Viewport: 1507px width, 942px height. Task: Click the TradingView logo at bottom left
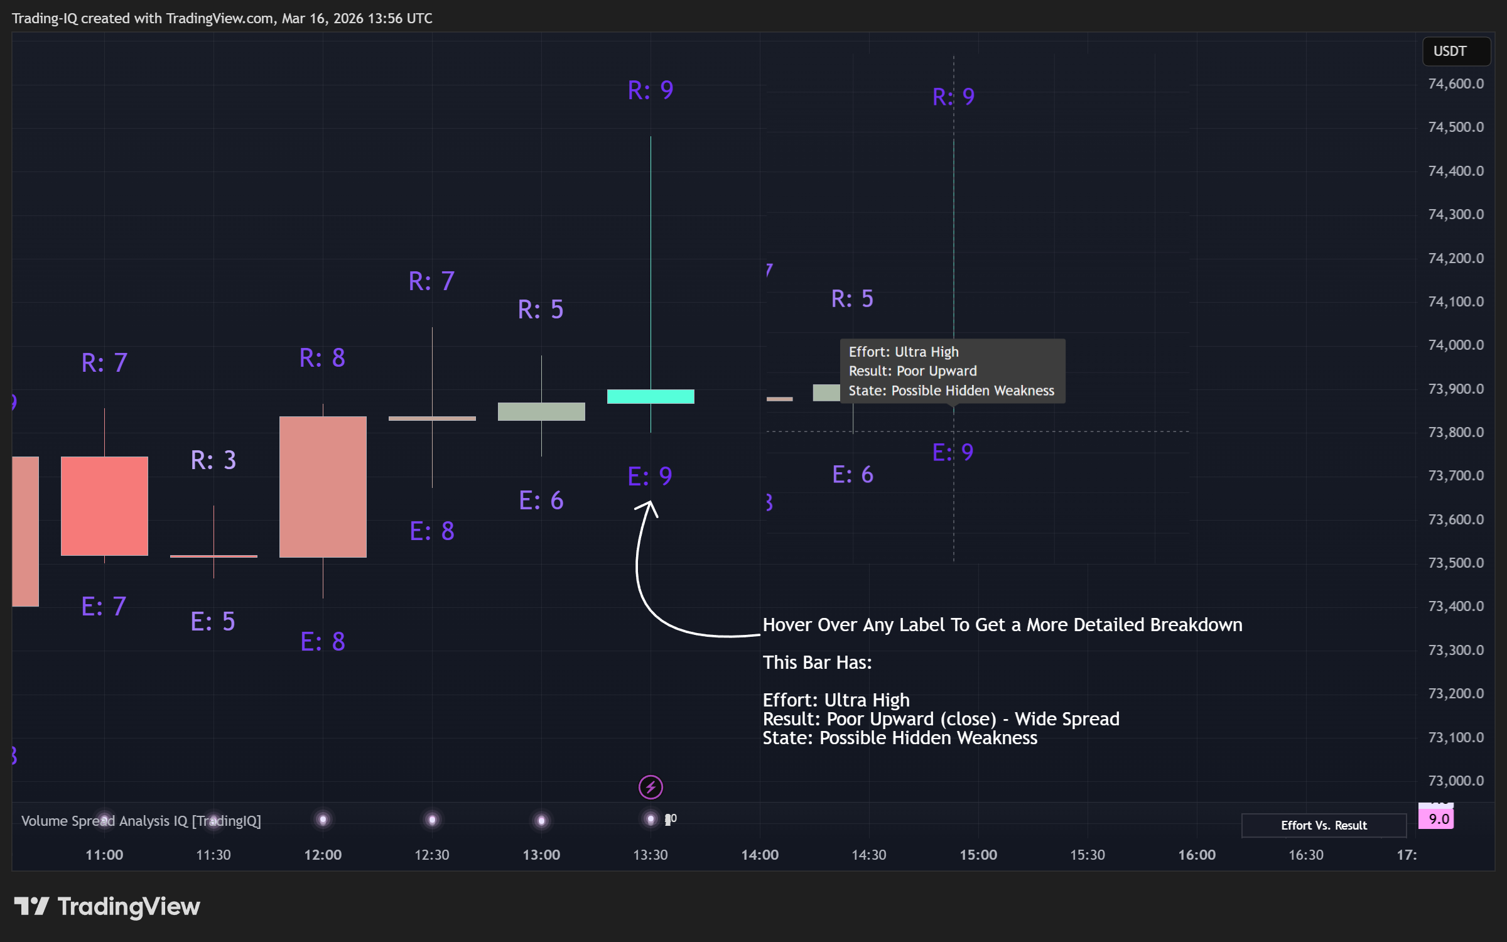point(107,906)
